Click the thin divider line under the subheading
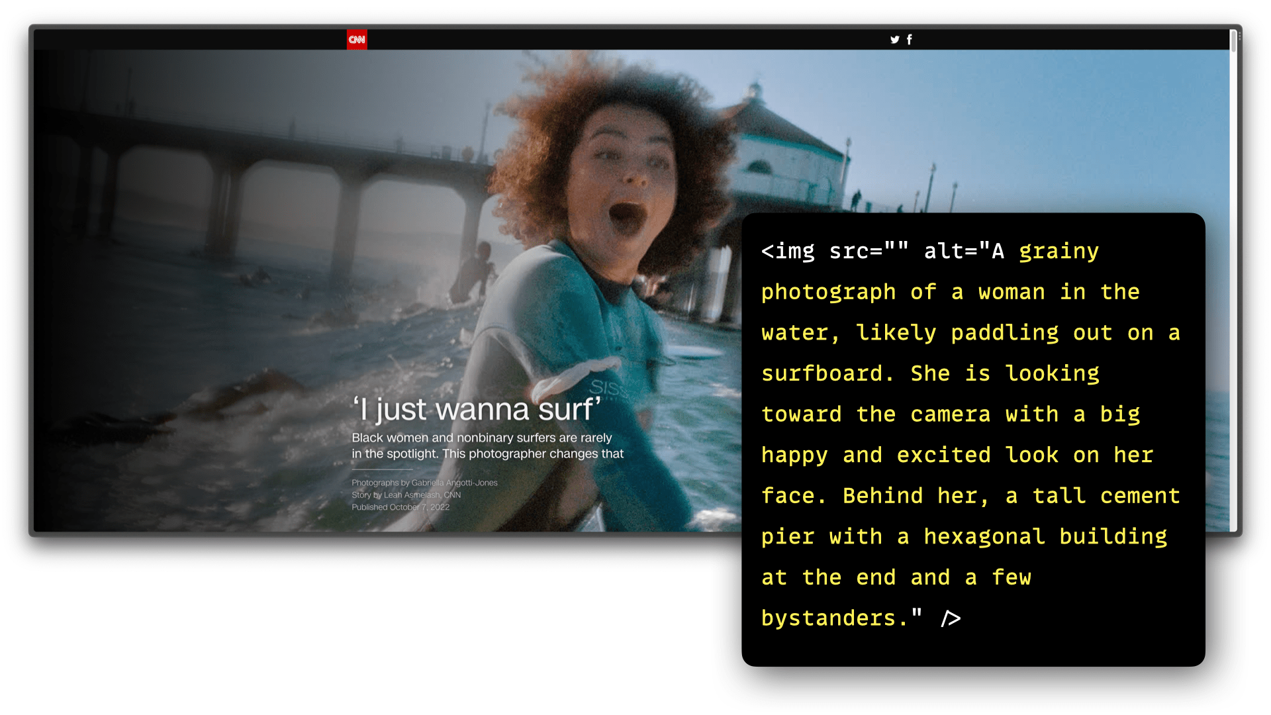 (382, 469)
